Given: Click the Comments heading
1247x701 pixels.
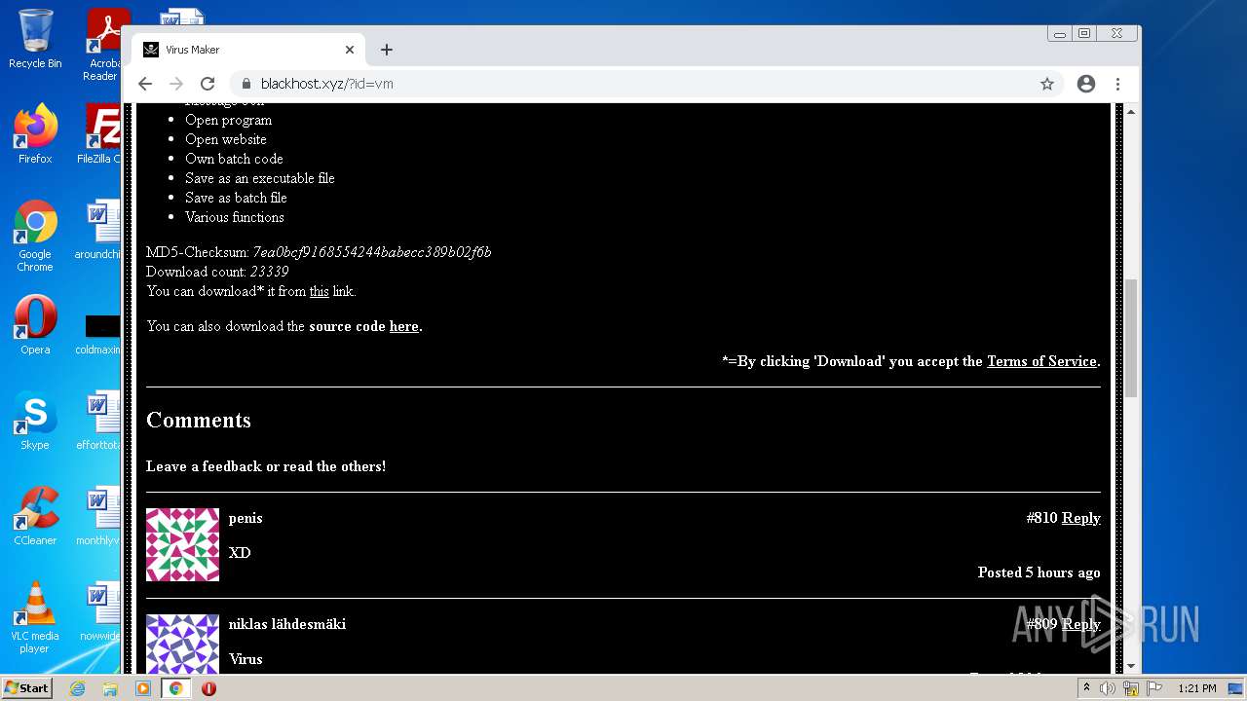Looking at the screenshot, I should tap(199, 420).
